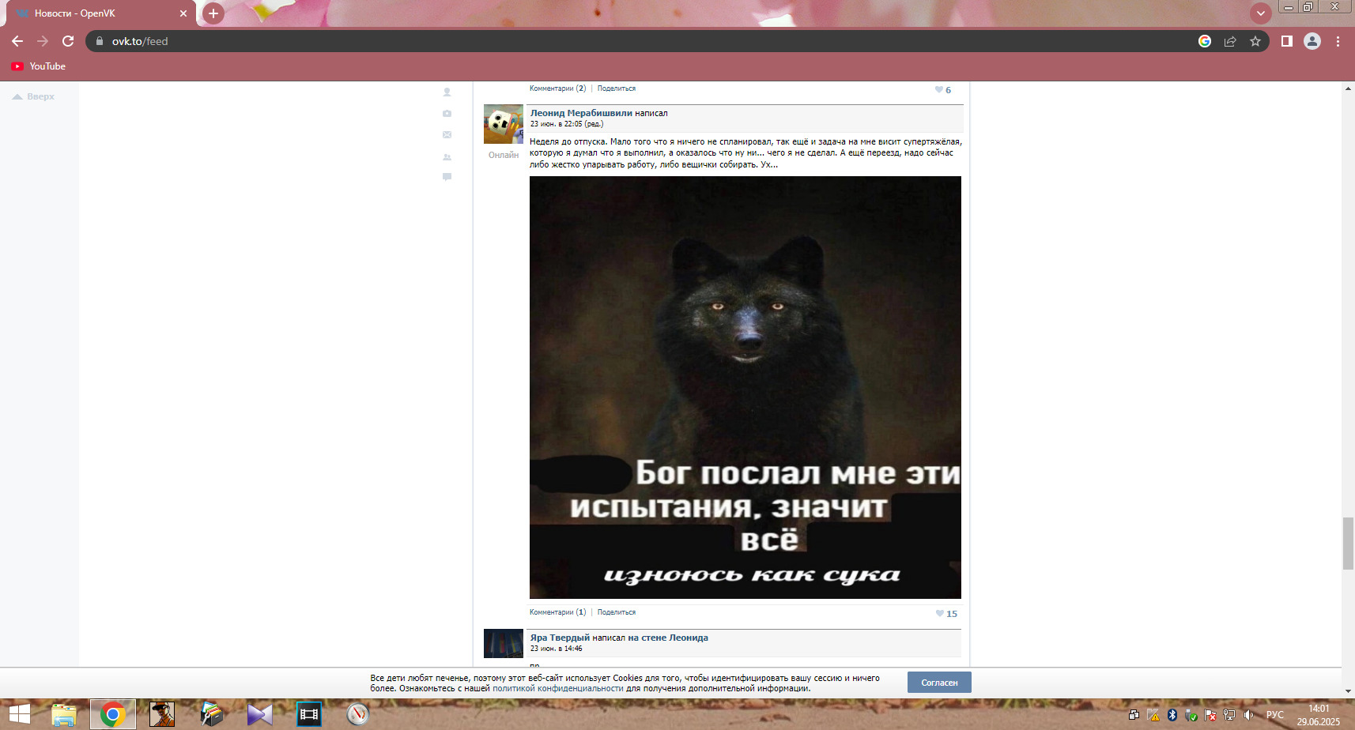Open the messages envelope icon
Viewport: 1355px width, 730px height.
point(447,135)
